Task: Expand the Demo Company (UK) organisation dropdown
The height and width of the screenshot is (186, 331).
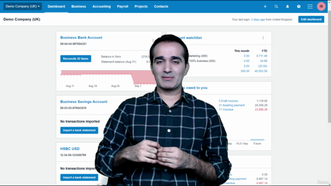Action: 22,6
